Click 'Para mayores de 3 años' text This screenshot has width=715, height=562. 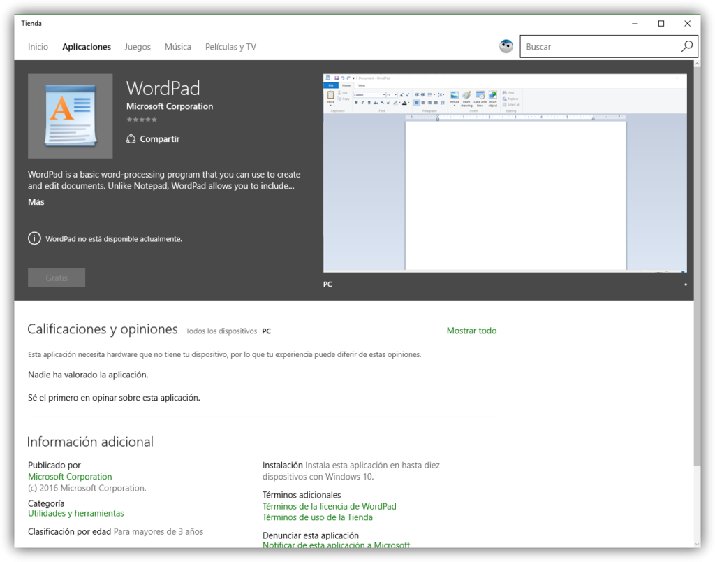tap(159, 531)
